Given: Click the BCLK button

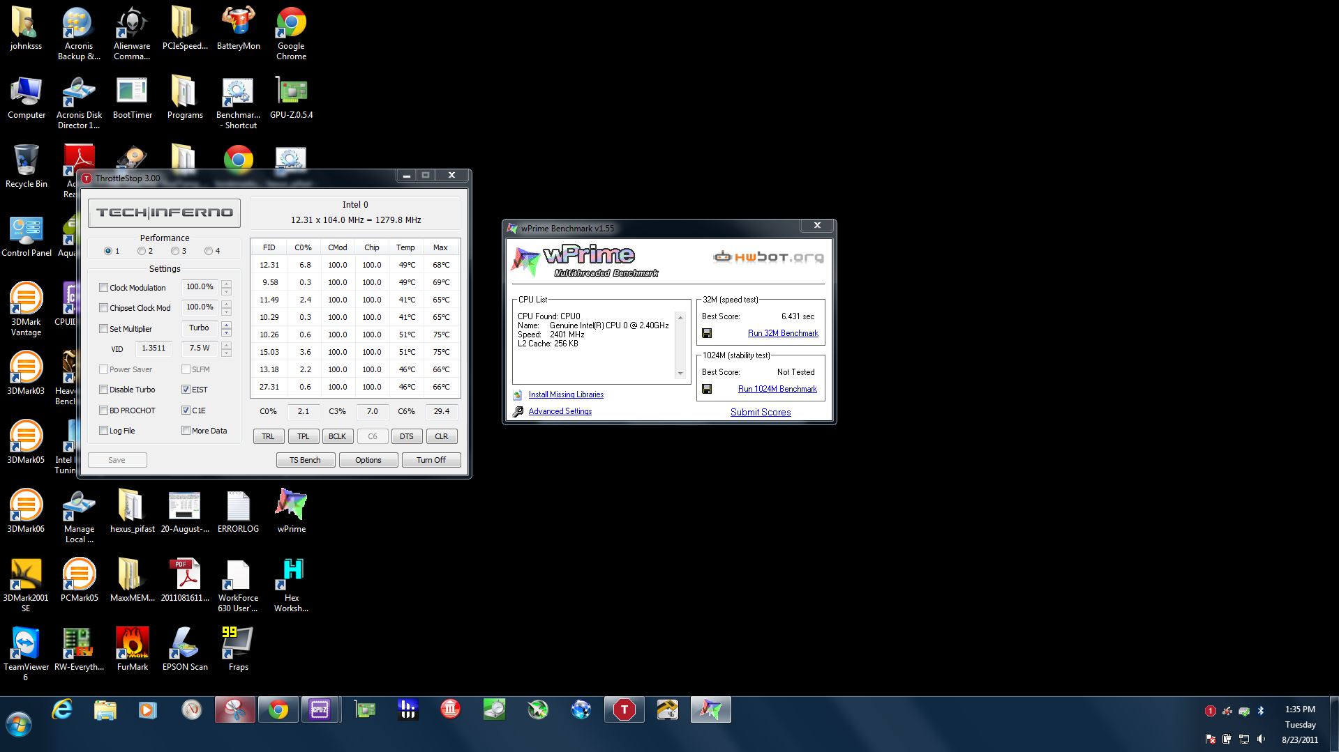Looking at the screenshot, I should pos(338,436).
